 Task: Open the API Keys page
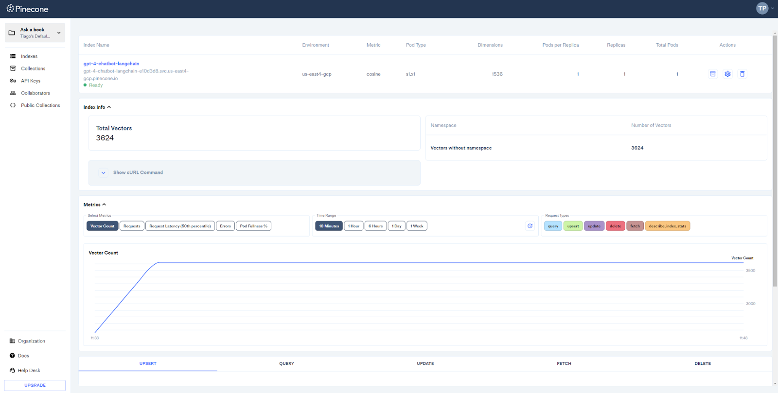tap(31, 81)
